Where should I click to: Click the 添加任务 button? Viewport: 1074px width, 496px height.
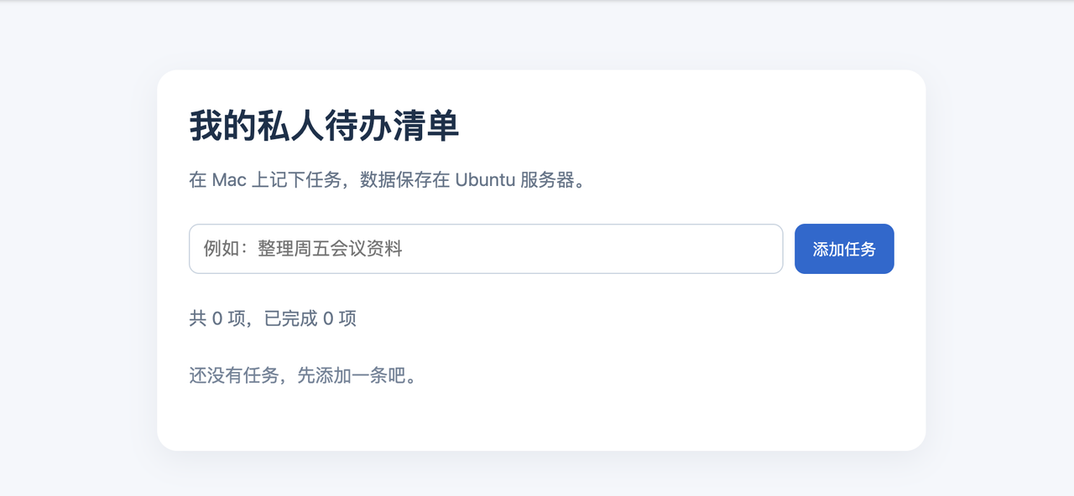pos(844,249)
